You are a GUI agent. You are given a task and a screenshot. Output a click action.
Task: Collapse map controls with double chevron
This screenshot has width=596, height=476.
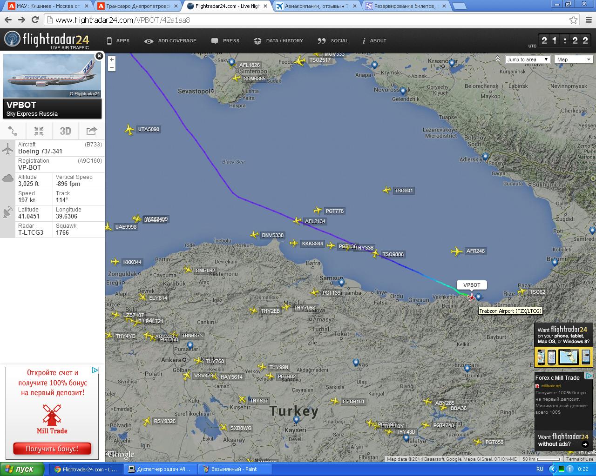498,59
